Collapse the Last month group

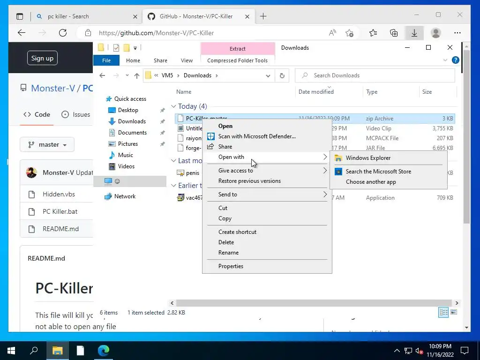(x=173, y=161)
